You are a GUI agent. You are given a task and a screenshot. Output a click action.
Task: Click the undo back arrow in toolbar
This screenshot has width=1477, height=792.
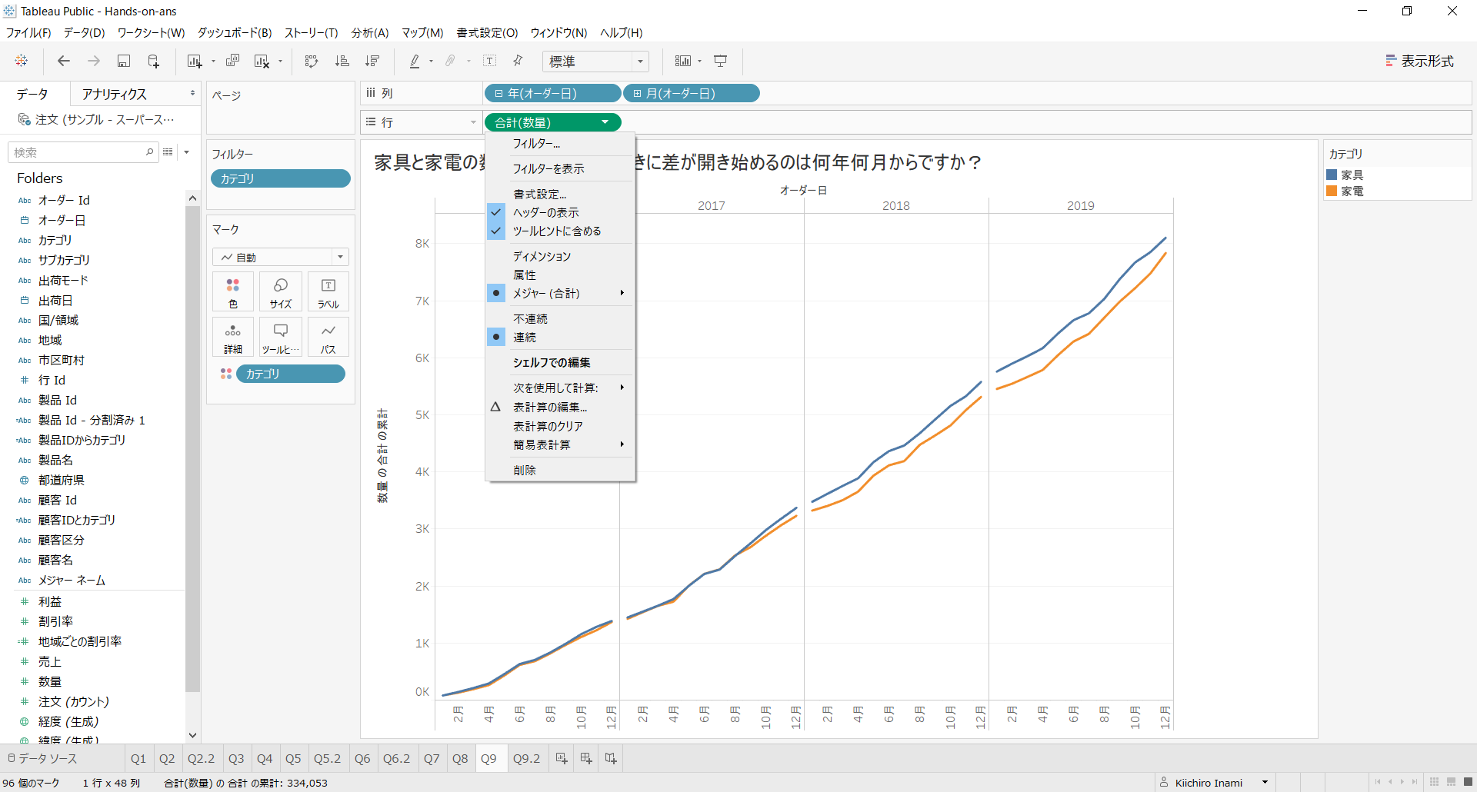tap(64, 61)
